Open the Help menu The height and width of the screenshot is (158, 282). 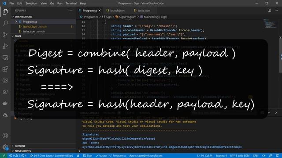tap(83, 3)
